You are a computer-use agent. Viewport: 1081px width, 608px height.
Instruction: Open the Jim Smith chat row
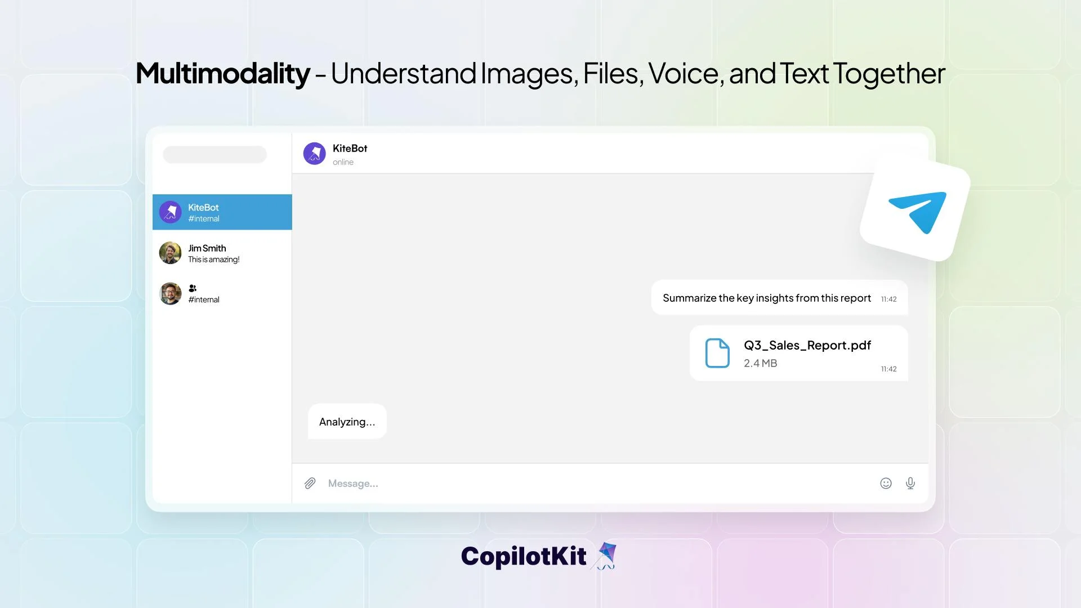(222, 253)
